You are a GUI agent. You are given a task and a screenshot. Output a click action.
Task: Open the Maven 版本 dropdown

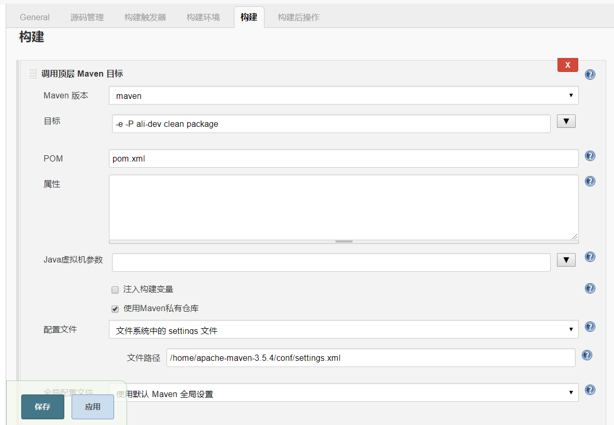tap(343, 96)
